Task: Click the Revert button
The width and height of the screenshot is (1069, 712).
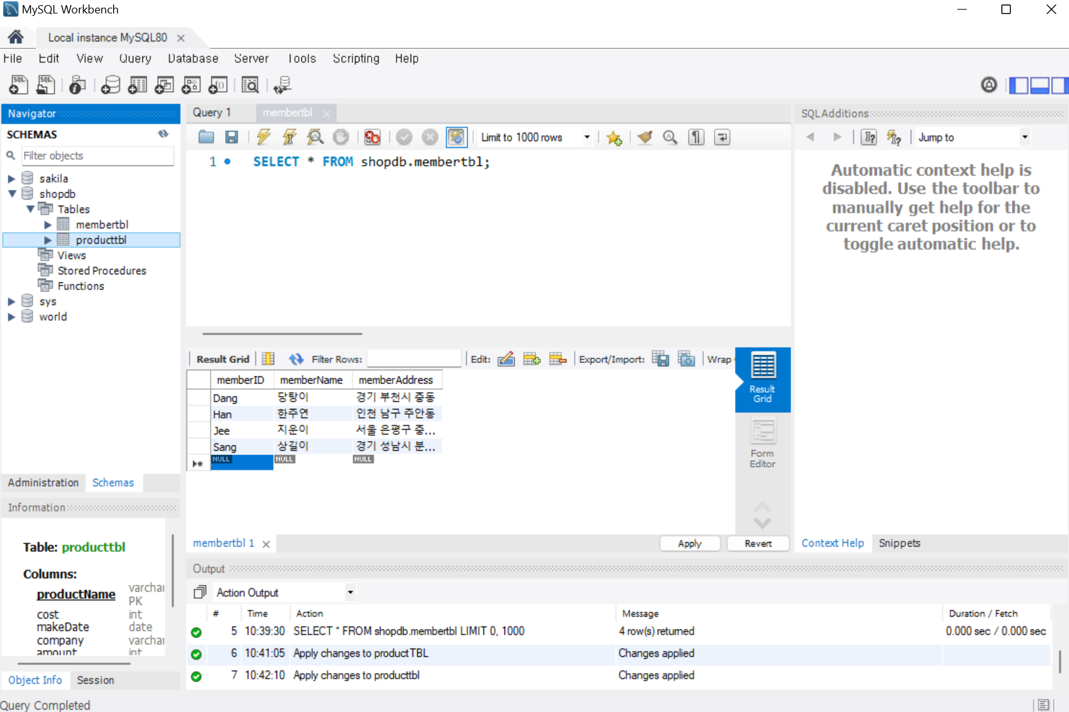Action: pyautogui.click(x=758, y=543)
